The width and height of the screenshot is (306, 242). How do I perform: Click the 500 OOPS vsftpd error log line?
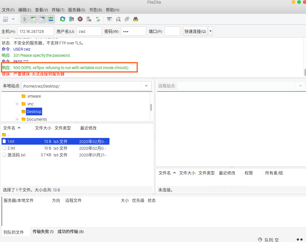pos(71,68)
